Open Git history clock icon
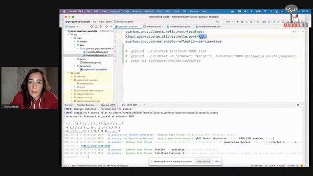The image size is (313, 176). [x=283, y=22]
